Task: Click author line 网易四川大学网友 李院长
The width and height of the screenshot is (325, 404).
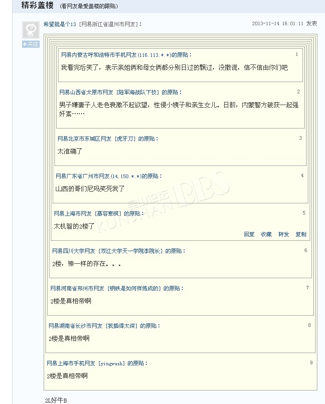Action: (x=118, y=251)
